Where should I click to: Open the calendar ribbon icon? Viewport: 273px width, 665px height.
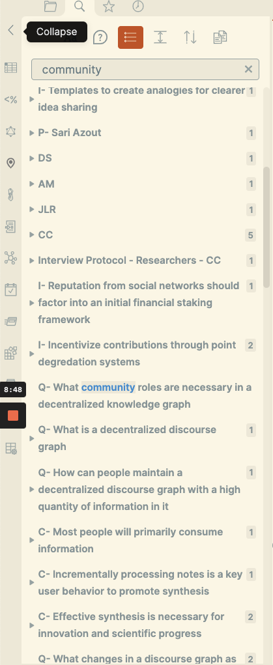(10, 290)
